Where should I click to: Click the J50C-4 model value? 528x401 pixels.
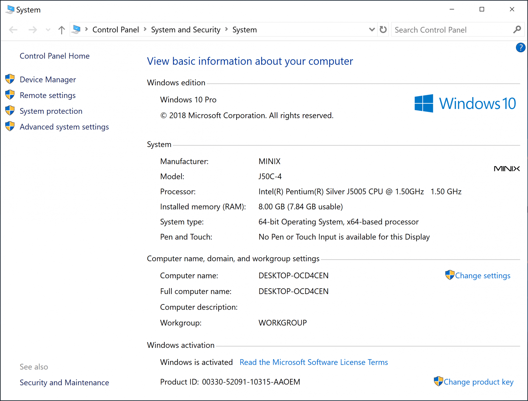point(270,176)
